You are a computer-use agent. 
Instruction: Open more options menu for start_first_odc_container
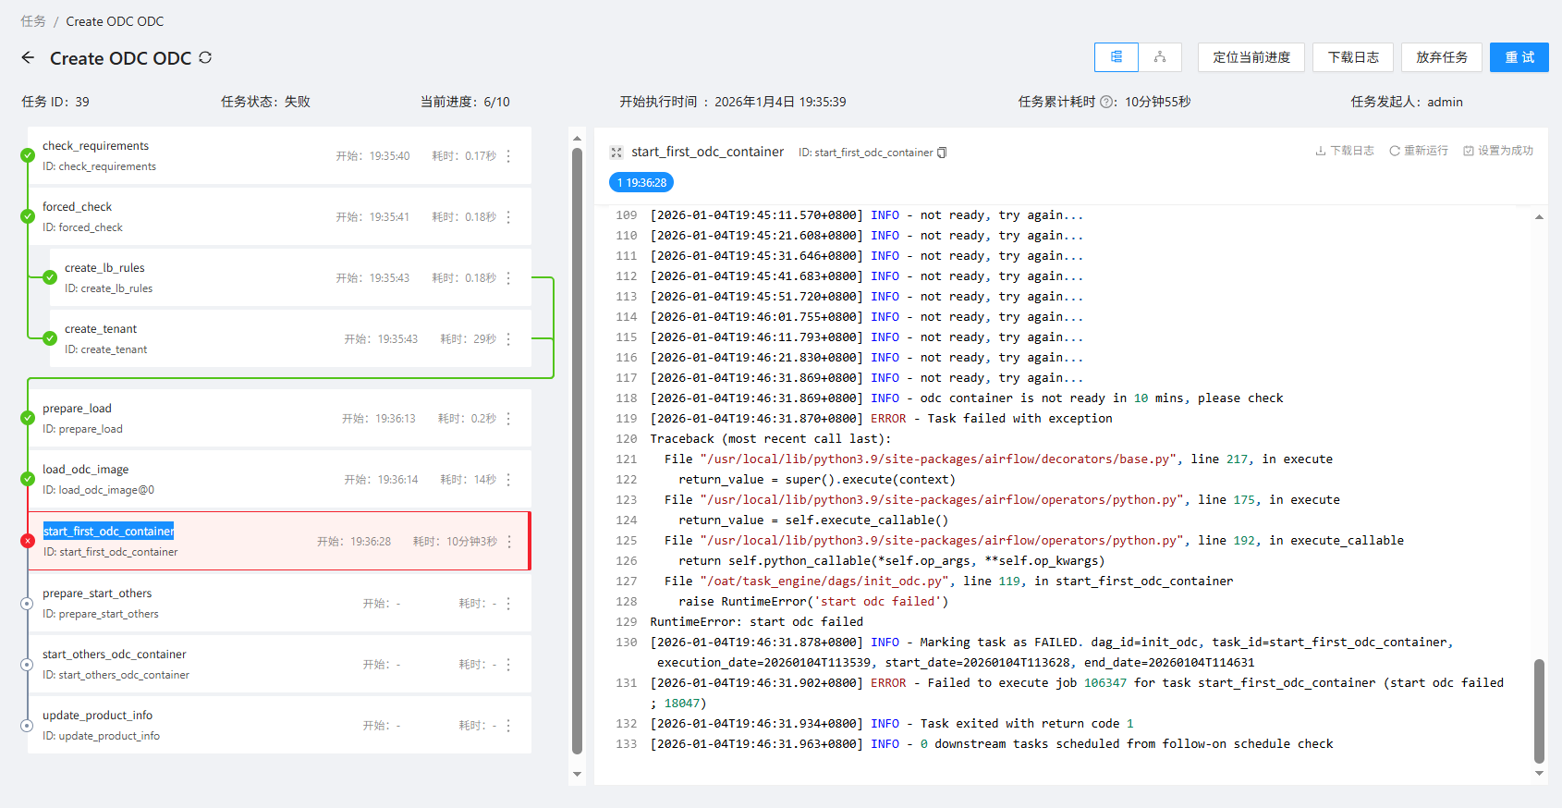tap(509, 542)
